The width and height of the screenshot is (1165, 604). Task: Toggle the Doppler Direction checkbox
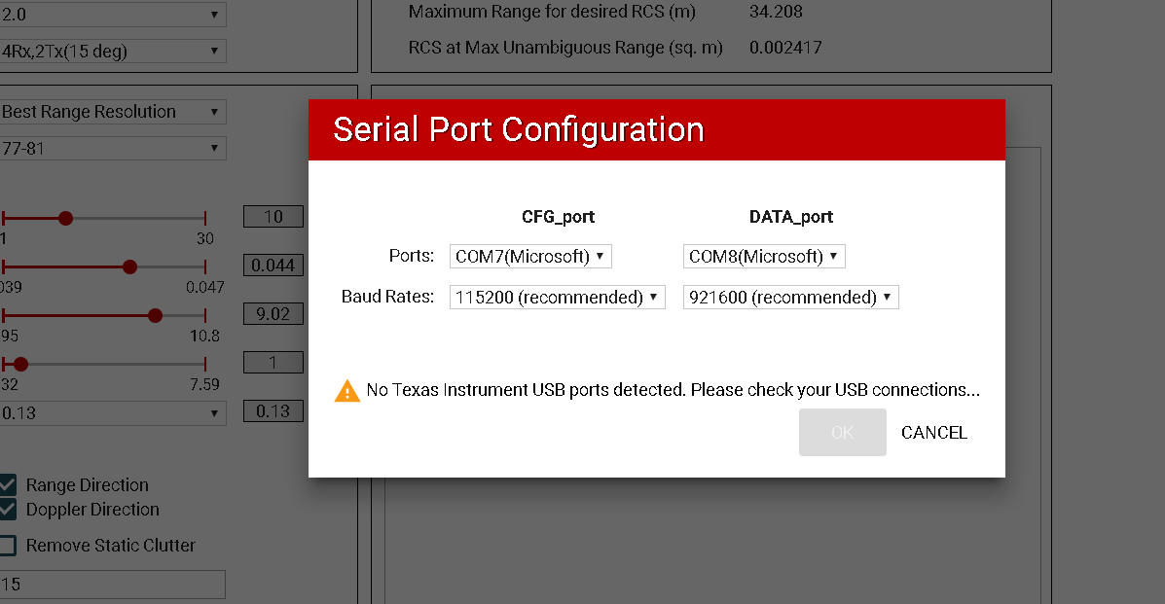(x=8, y=510)
